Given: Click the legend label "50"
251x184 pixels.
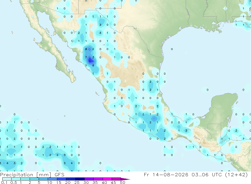Looking at the screenshot, I should [x=122, y=182].
